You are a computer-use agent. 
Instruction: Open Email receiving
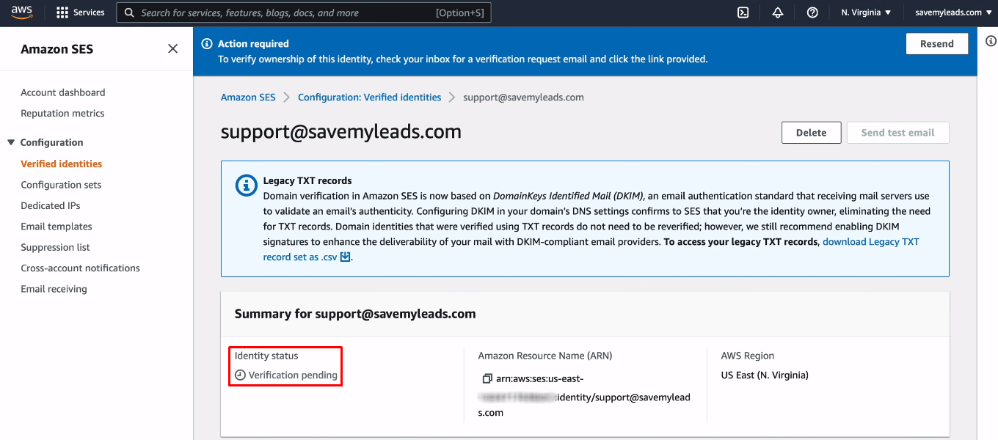click(54, 289)
